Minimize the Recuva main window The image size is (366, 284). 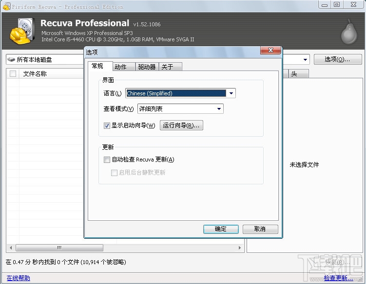pyautogui.click(x=324, y=5)
